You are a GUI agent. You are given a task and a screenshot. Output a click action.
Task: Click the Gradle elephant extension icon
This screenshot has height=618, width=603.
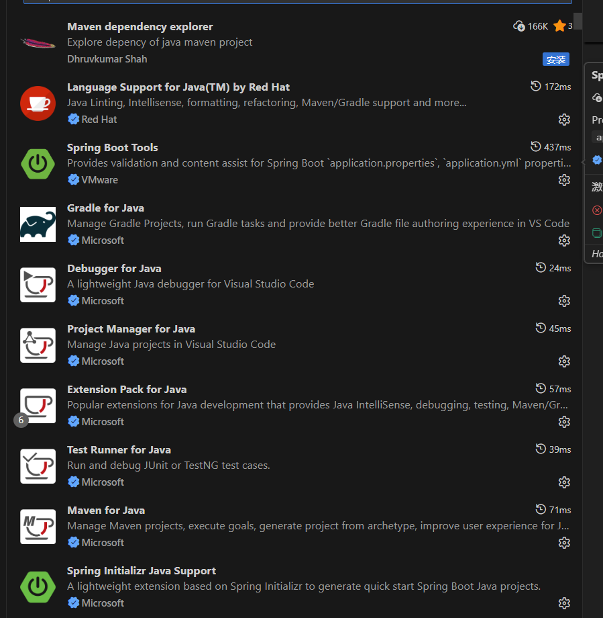[x=38, y=224]
